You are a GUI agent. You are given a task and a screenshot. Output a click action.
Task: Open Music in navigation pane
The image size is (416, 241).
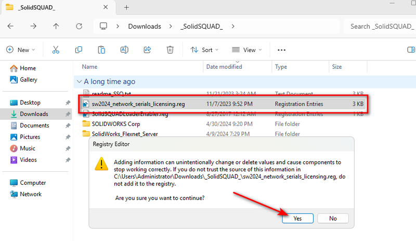pyautogui.click(x=22, y=148)
